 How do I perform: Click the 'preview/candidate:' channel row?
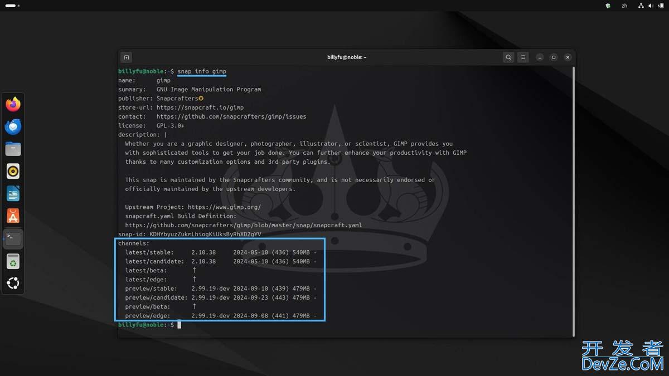[221, 297]
